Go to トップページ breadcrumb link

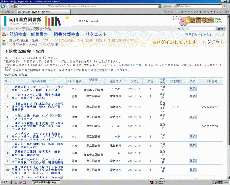click(x=10, y=29)
